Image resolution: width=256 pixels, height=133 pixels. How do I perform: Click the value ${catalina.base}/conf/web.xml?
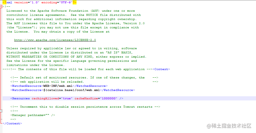[x=72, y=90]
